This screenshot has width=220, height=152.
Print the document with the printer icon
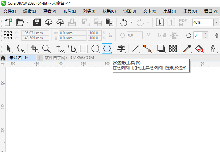(x=72, y=22)
